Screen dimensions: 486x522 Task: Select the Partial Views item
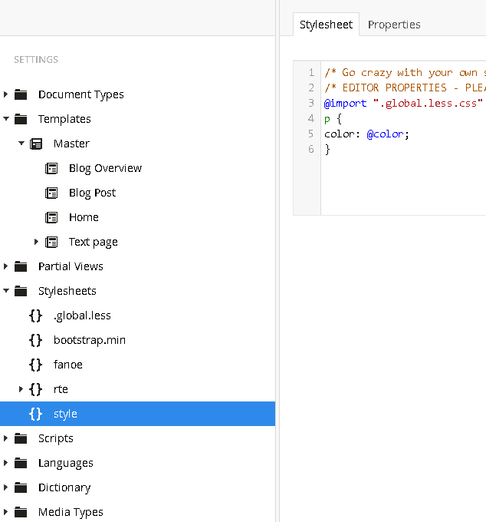coord(71,266)
